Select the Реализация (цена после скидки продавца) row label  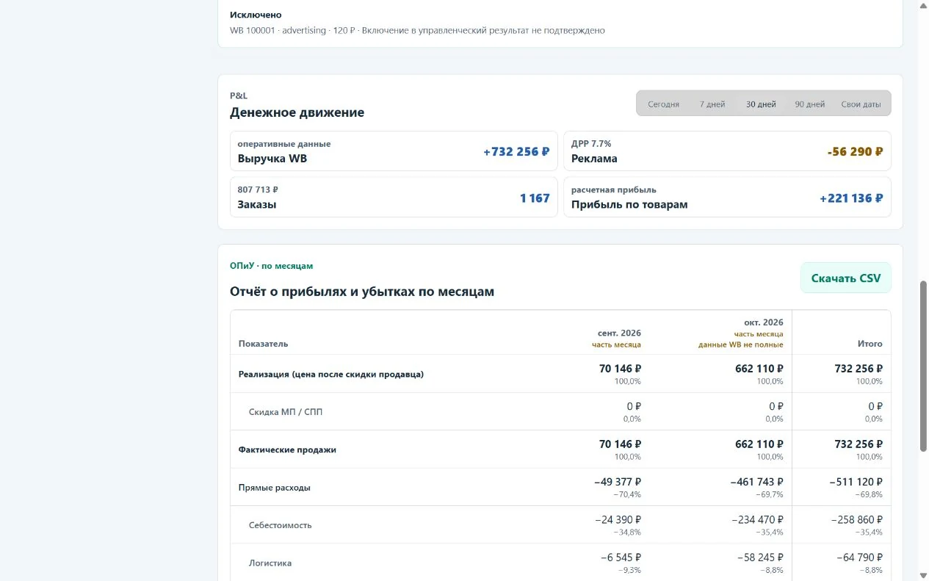pyautogui.click(x=331, y=374)
